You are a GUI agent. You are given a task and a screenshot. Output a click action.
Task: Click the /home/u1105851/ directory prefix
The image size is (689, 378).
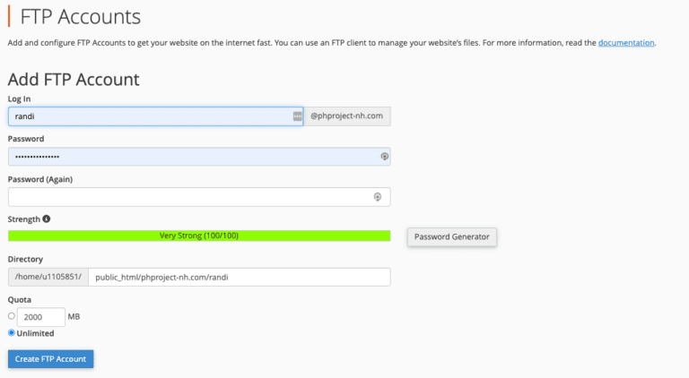click(x=48, y=277)
